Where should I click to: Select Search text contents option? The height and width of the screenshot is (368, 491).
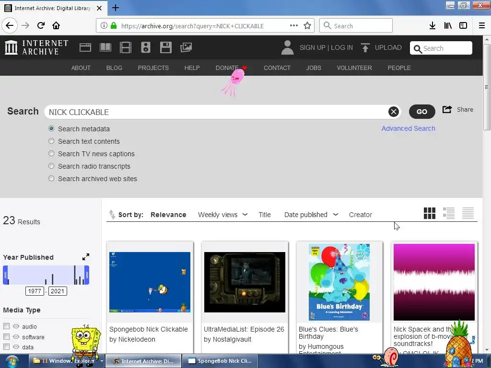tap(51, 141)
